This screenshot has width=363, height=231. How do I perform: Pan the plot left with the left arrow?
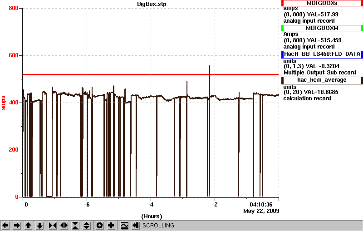click(5, 226)
